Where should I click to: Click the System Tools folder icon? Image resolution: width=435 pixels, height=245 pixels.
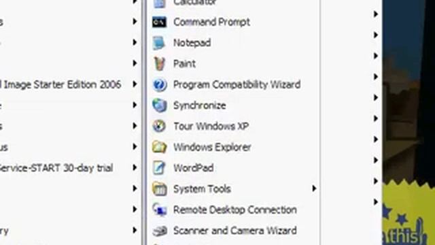[160, 189]
